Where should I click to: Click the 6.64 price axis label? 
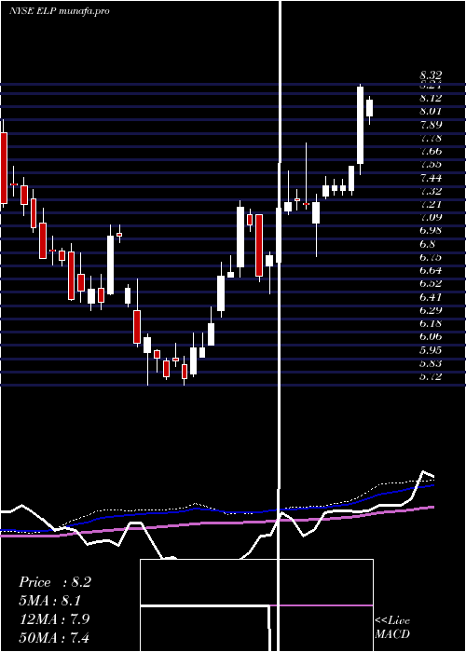[431, 270]
